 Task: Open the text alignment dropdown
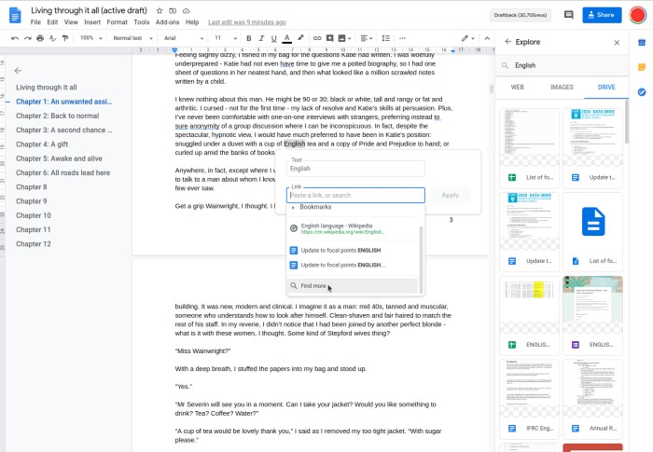point(366,38)
